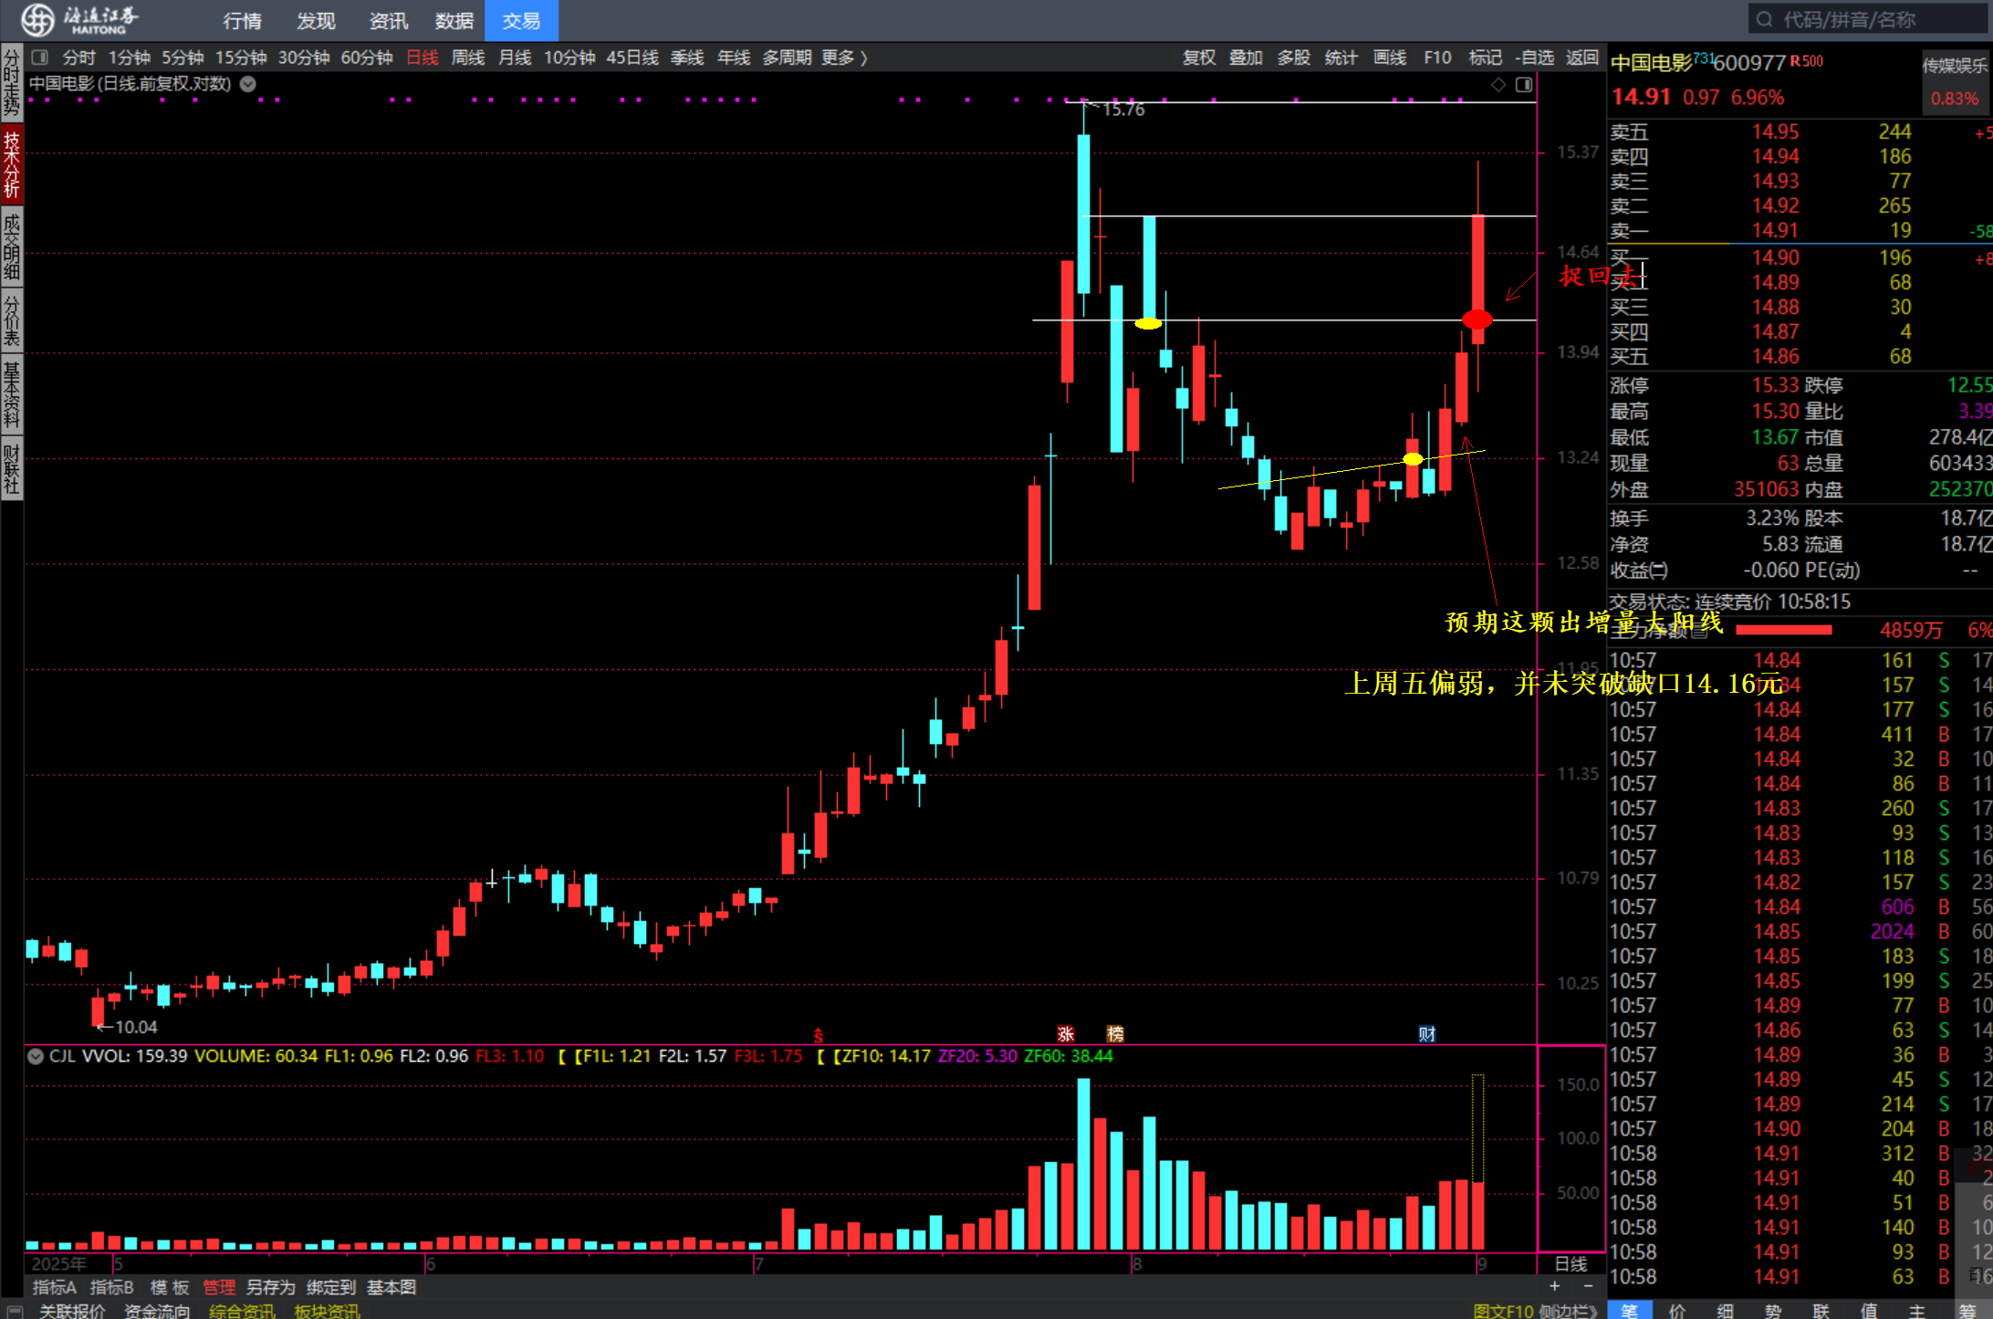The image size is (1993, 1319).
Task: Open the 数据 menu
Action: click(454, 20)
